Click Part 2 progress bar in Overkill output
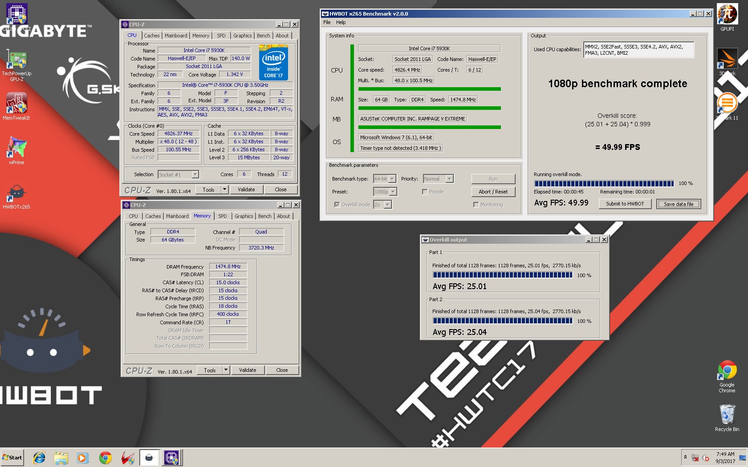Screen dimensions: 748x467 coord(503,321)
